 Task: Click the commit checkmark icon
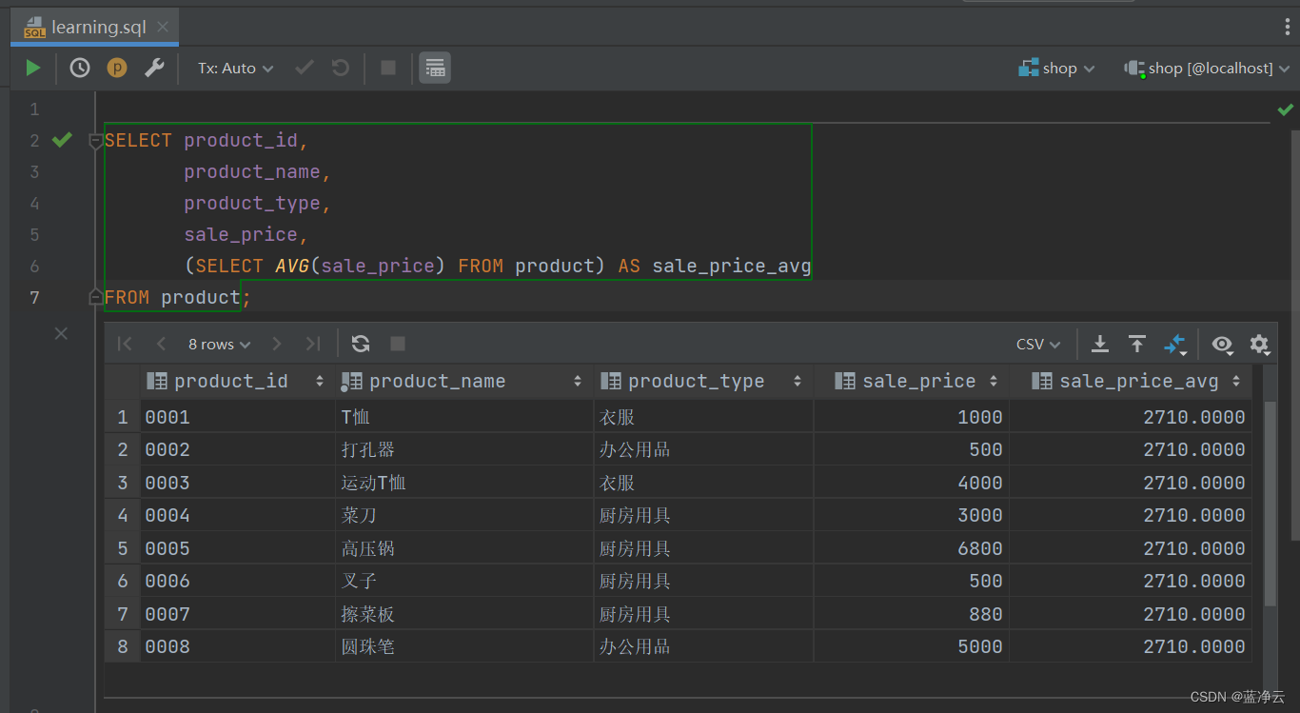click(305, 68)
